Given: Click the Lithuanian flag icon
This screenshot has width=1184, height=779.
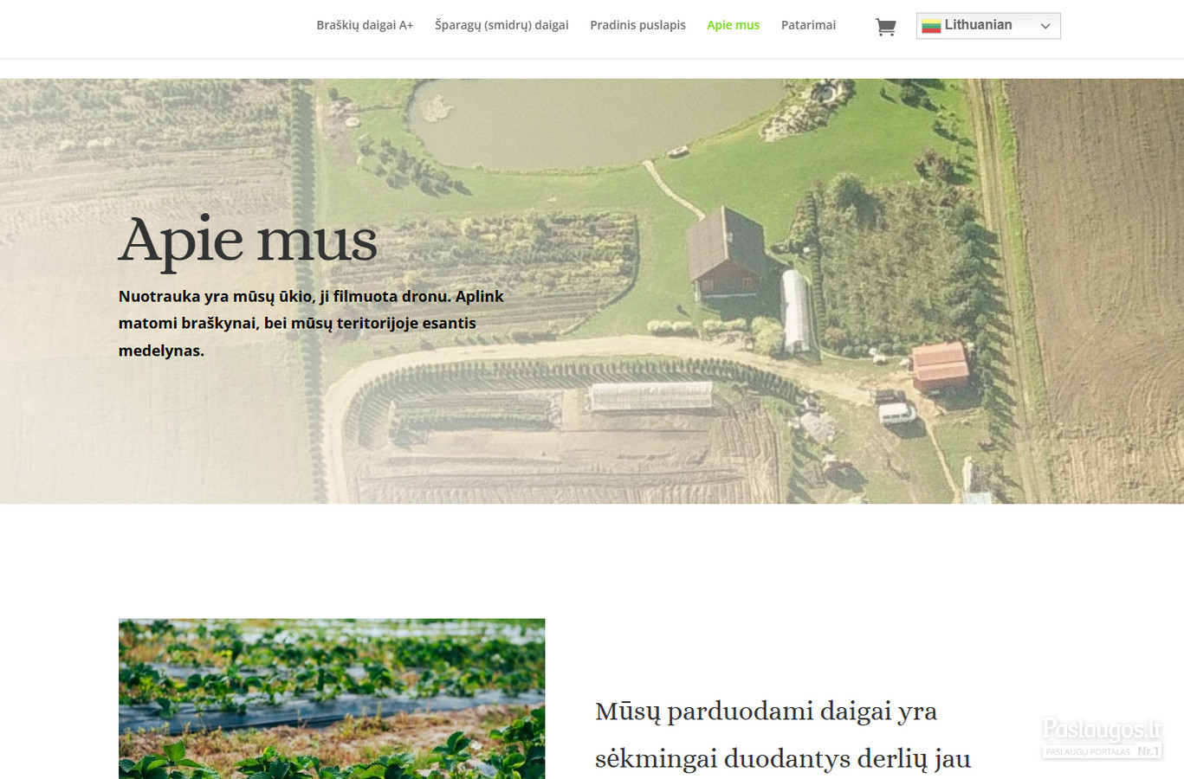Looking at the screenshot, I should click(931, 26).
